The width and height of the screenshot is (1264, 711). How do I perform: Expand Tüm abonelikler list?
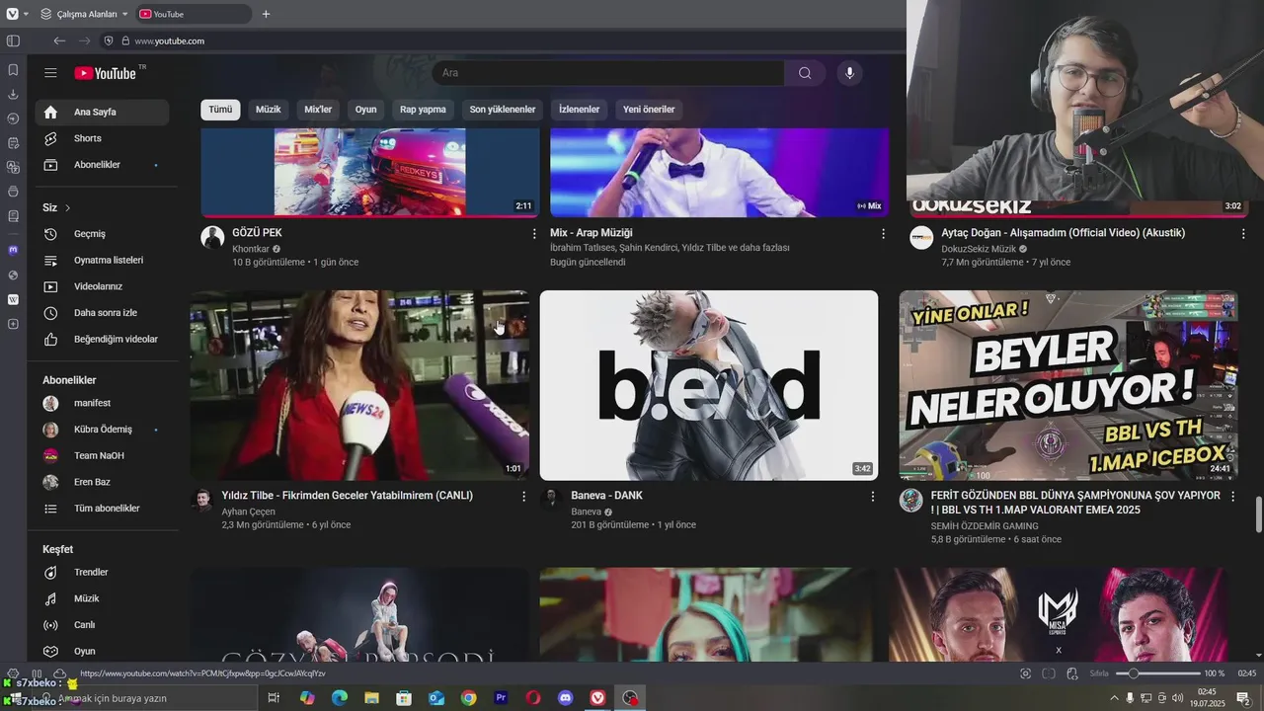pyautogui.click(x=103, y=509)
